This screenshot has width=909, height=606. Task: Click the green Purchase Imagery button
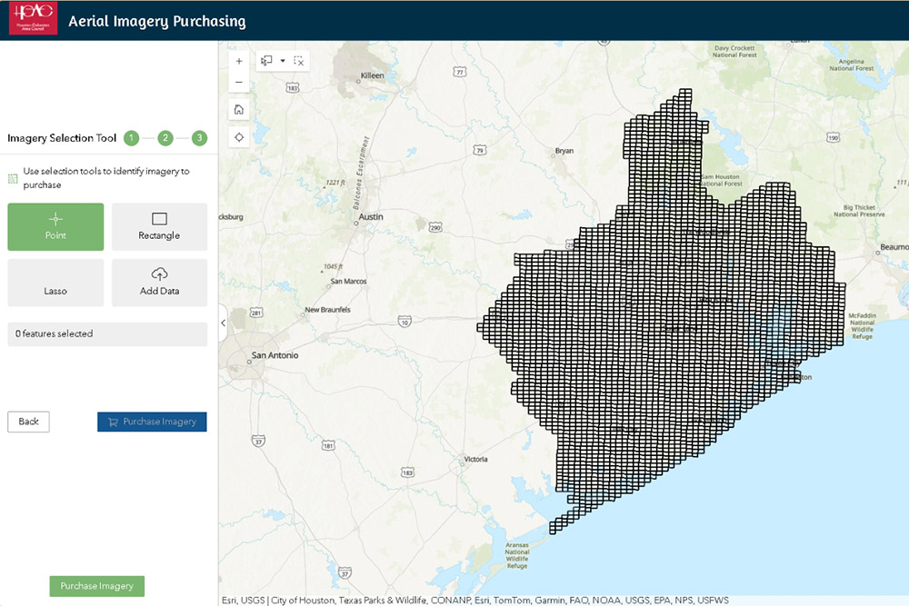(96, 586)
